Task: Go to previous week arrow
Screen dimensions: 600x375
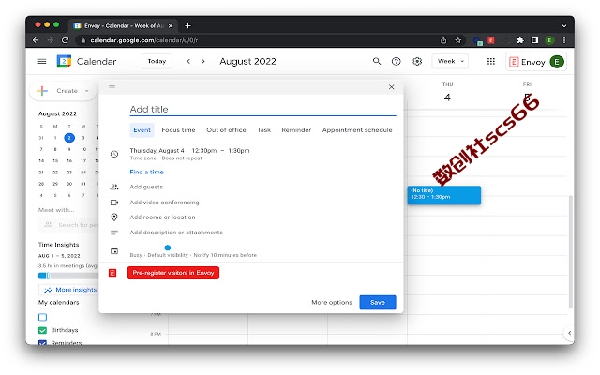Action: pos(188,61)
